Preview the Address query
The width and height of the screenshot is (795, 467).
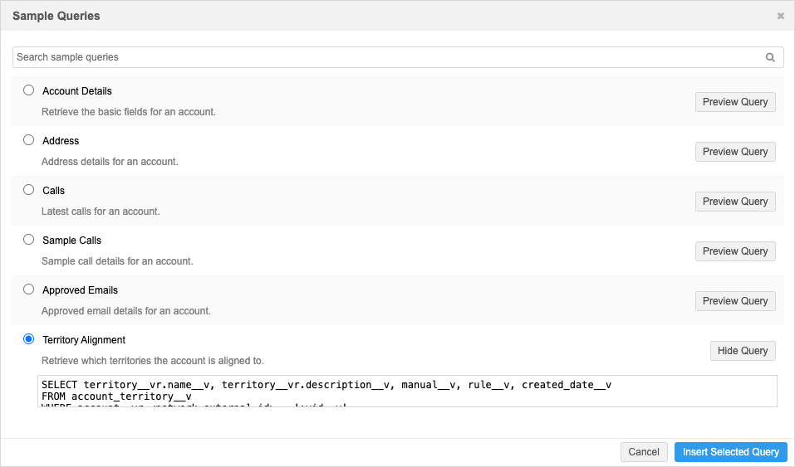(735, 152)
